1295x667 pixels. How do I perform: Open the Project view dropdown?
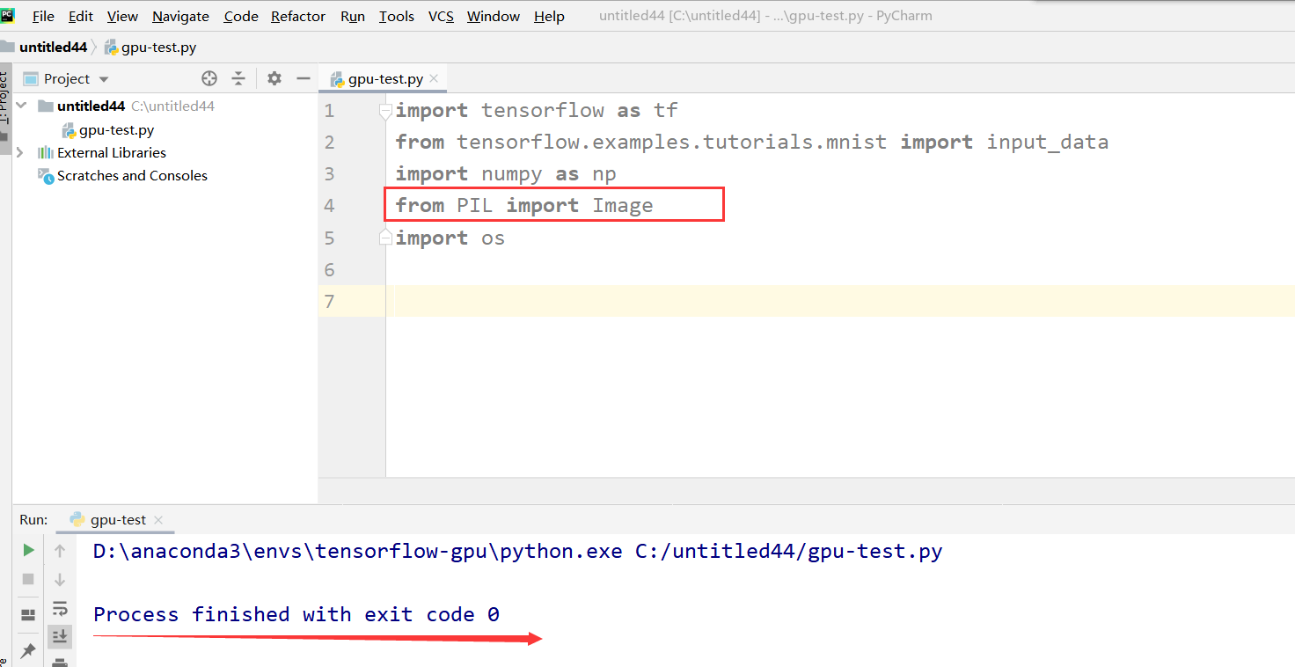(103, 78)
